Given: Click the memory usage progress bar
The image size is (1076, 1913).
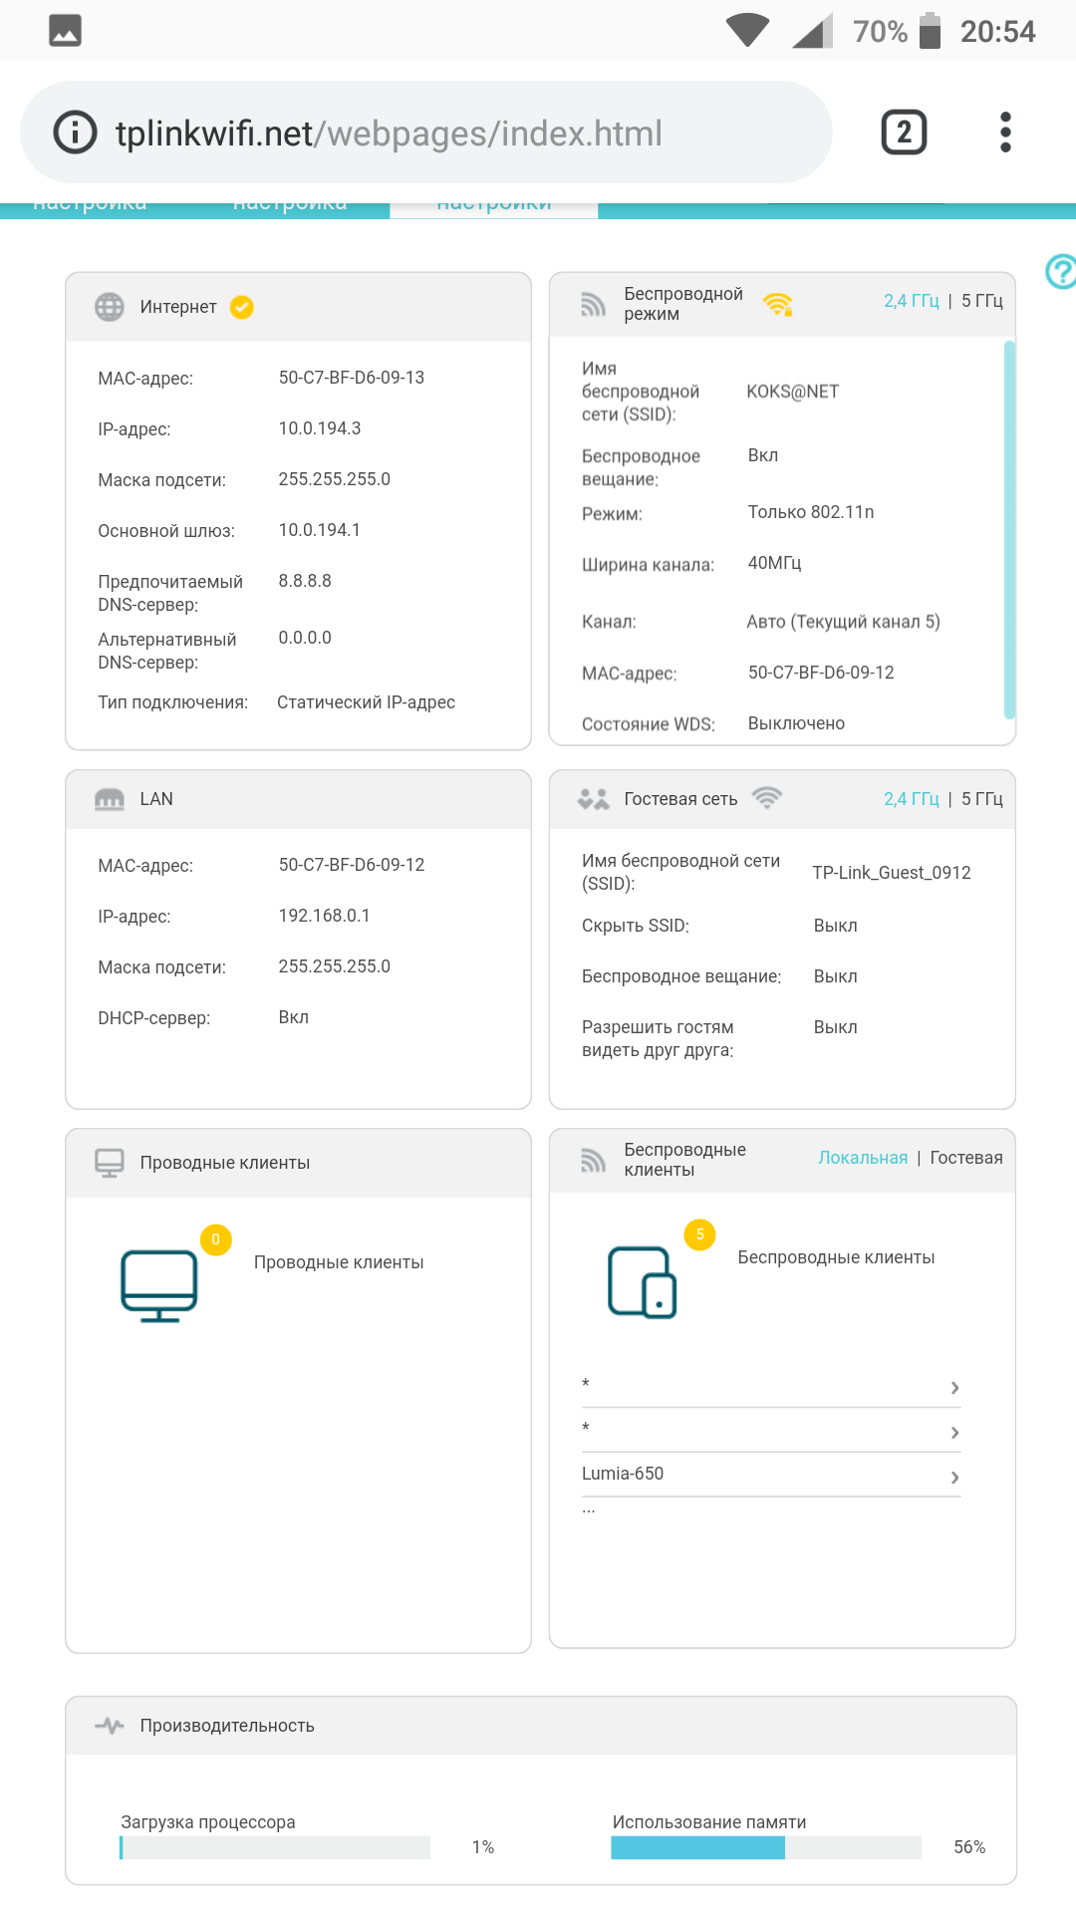Looking at the screenshot, I should point(765,1847).
